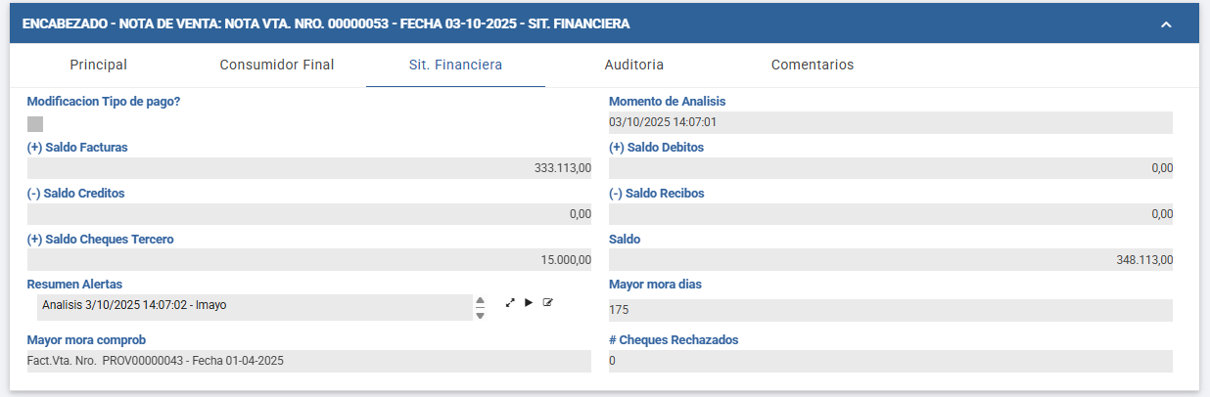Open the Comentarios tab

813,66
